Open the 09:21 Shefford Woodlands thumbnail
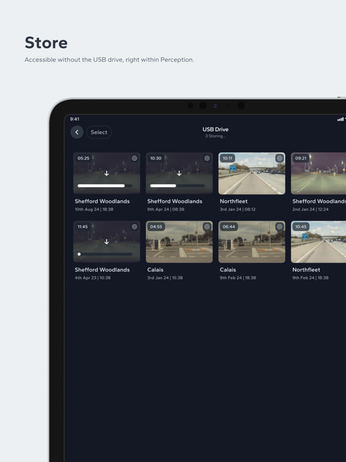 click(318, 173)
